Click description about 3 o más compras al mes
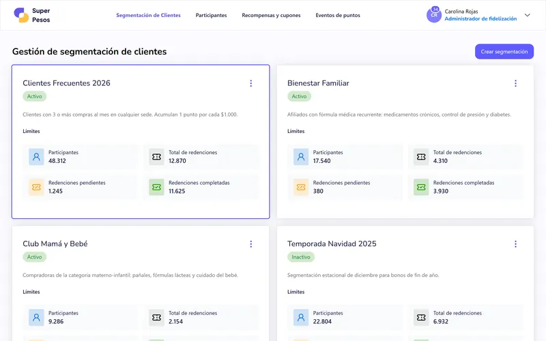The width and height of the screenshot is (546, 341). [x=130, y=115]
